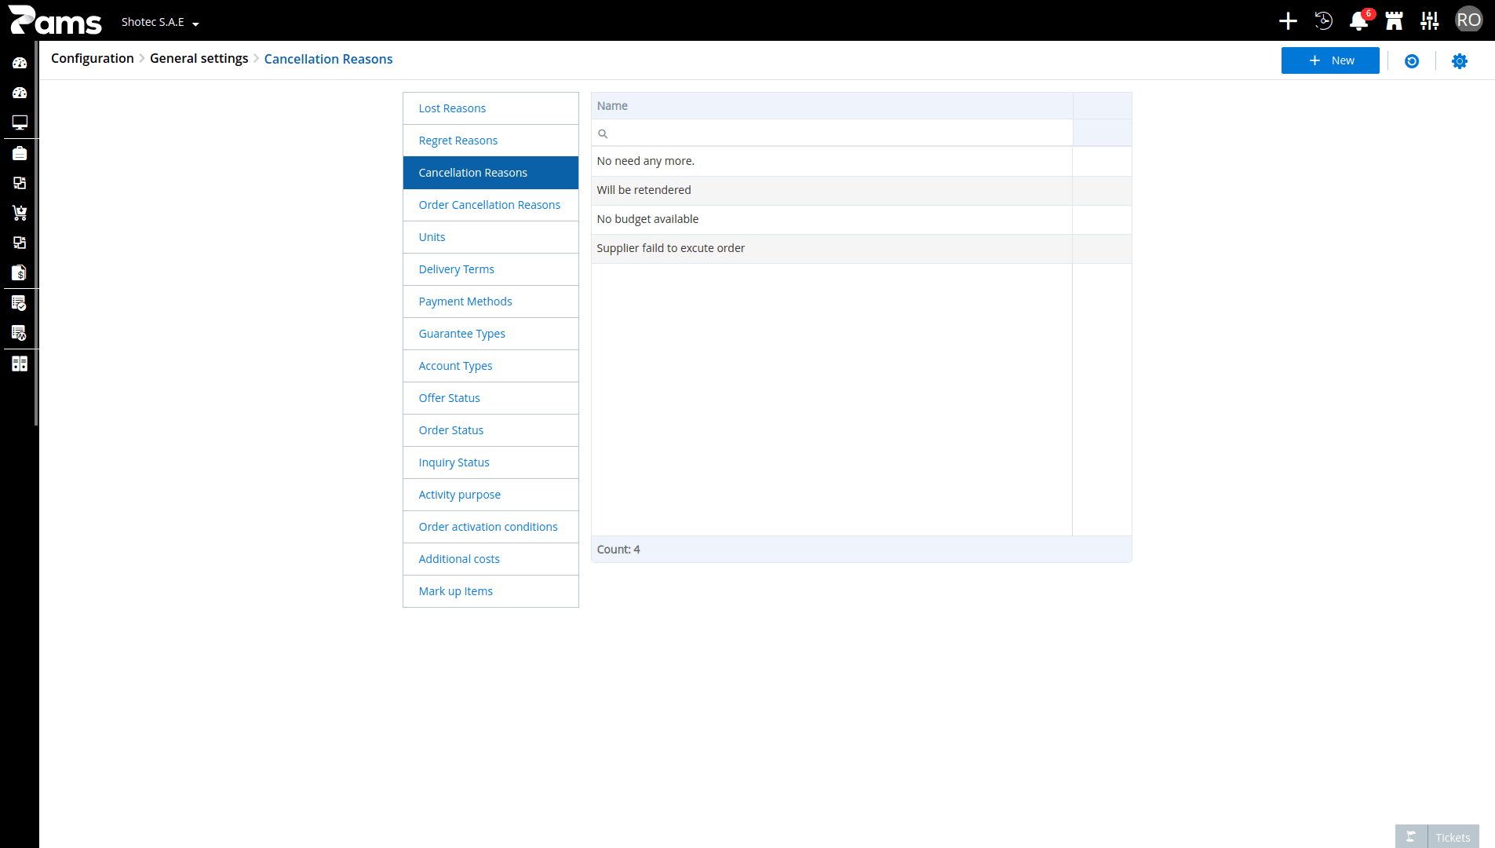Open the briefcase icon in left sidebar
The height and width of the screenshot is (848, 1495).
click(20, 153)
